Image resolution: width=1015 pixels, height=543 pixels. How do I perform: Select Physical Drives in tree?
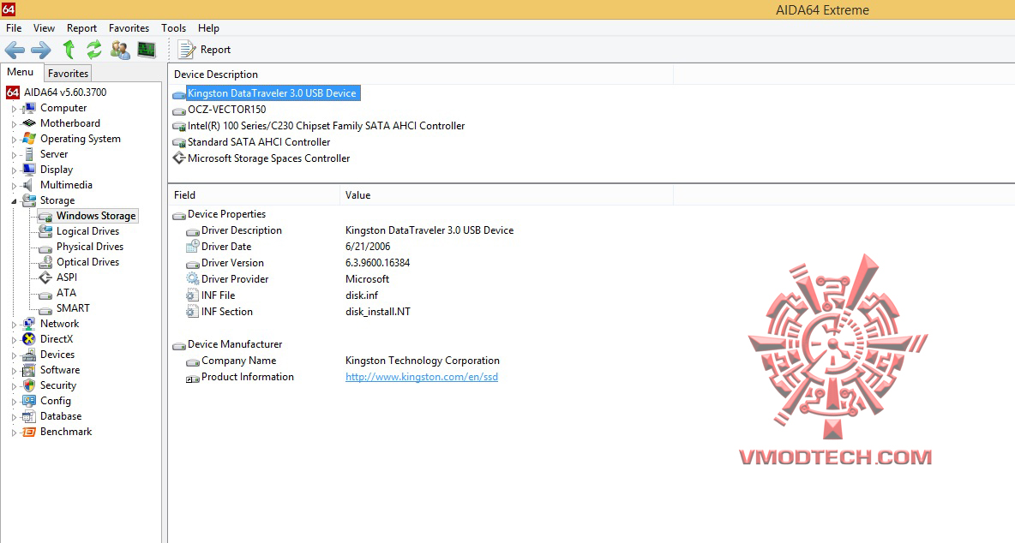(x=90, y=247)
